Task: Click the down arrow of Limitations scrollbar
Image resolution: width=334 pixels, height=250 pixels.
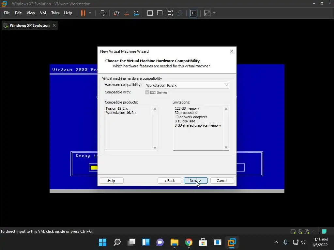Action: click(x=226, y=147)
